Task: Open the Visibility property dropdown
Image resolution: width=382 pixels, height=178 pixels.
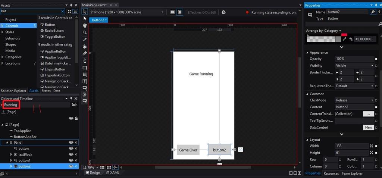Action: (x=354, y=66)
